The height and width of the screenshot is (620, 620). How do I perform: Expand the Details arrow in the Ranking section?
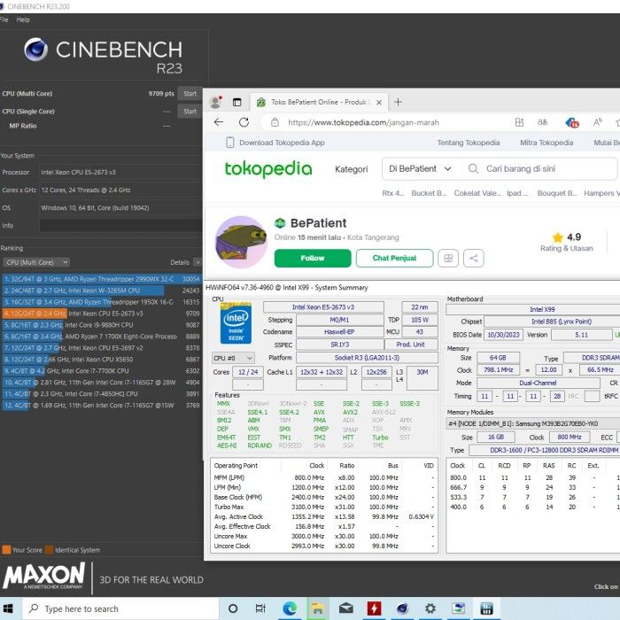click(198, 262)
